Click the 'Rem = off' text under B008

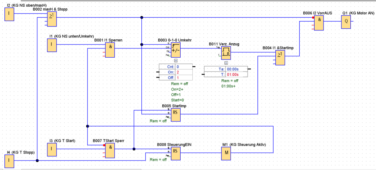click(158, 160)
